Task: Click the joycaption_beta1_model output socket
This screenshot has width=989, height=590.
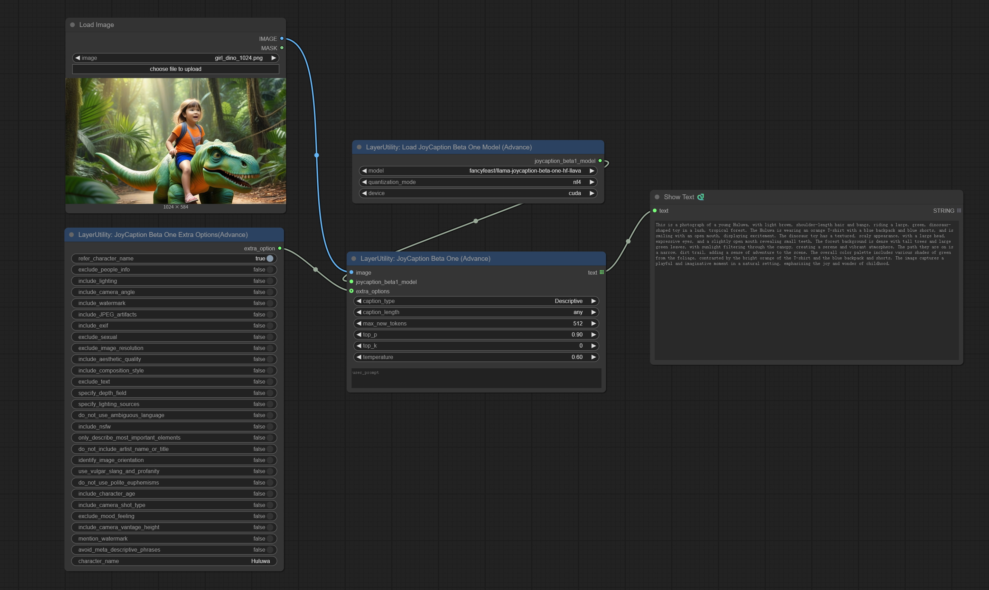Action: point(600,160)
